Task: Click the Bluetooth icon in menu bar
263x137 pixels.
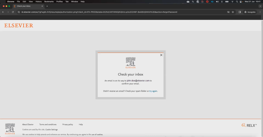Action: pos(222,1)
